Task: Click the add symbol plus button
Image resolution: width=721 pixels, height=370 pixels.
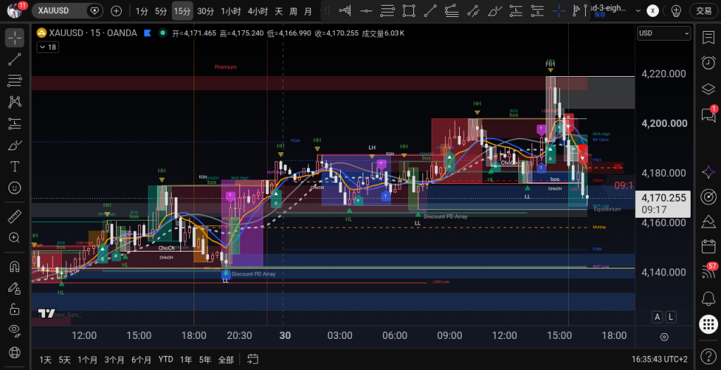Action: 116,11
